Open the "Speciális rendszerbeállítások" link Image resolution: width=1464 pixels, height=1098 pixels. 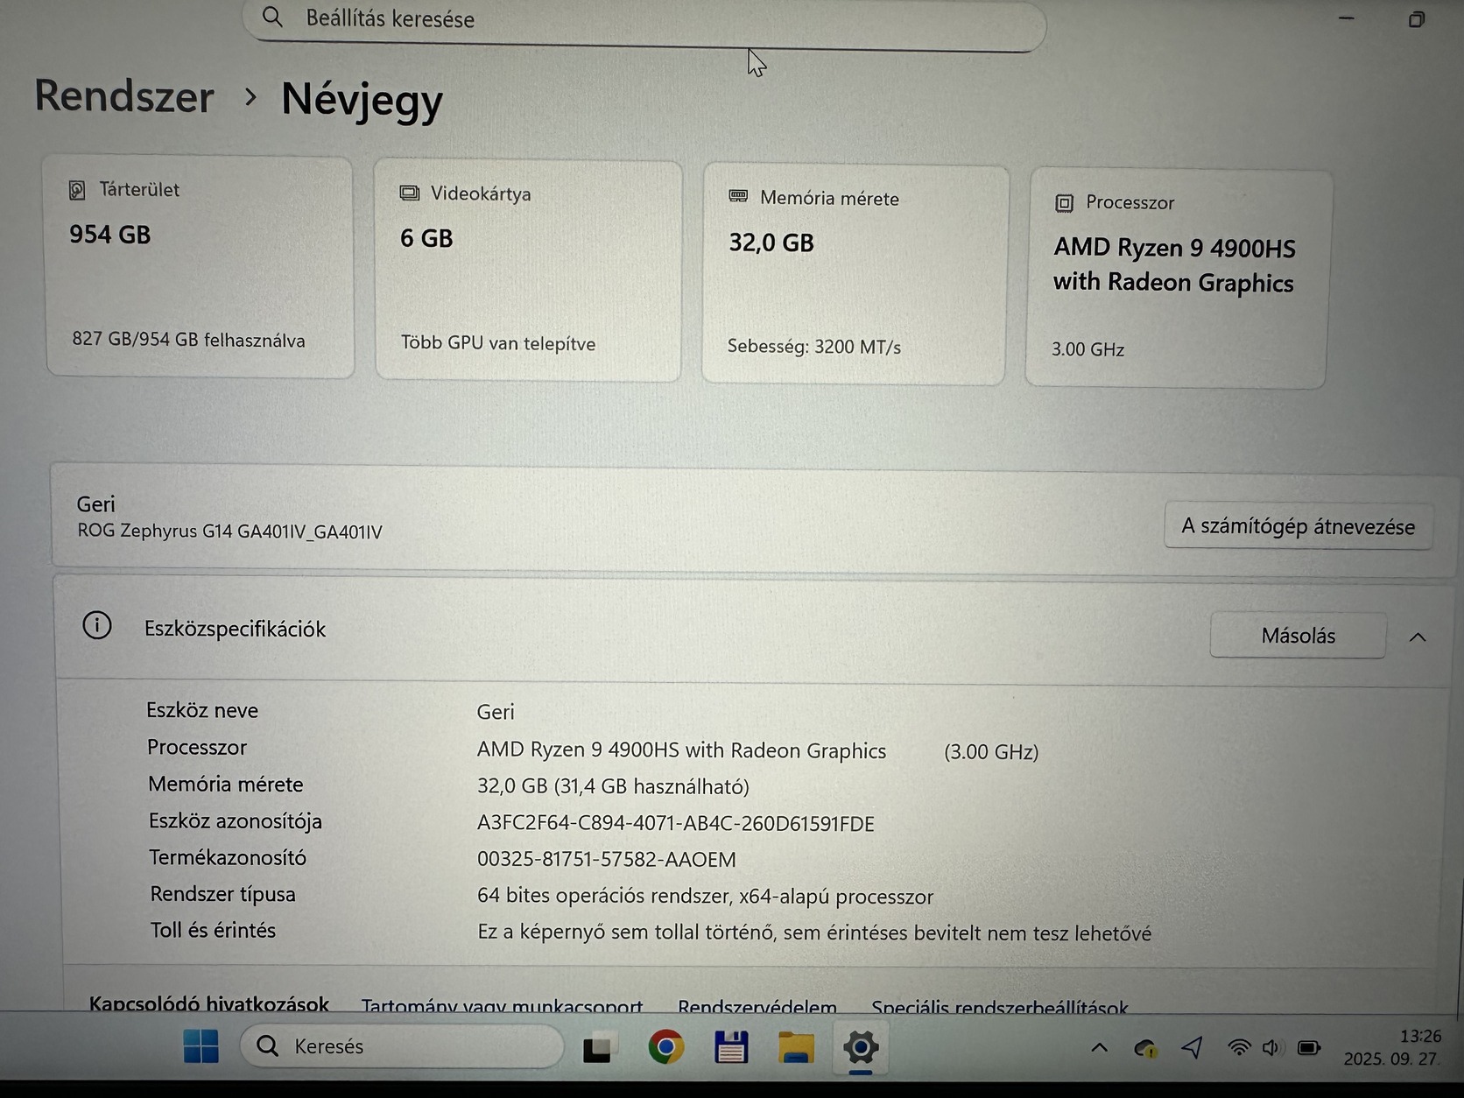[x=1000, y=1008]
